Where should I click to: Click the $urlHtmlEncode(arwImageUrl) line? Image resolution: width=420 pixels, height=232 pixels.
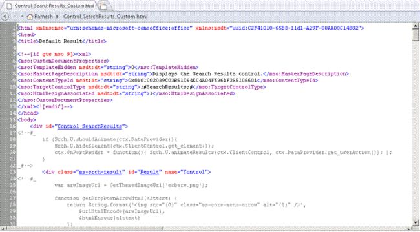(x=122, y=211)
